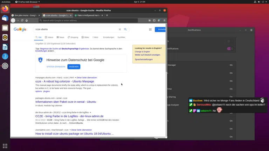269x151 pixels.
Task: Expand arrow beside der-linux-admin.de result URL
Action: [90, 113]
